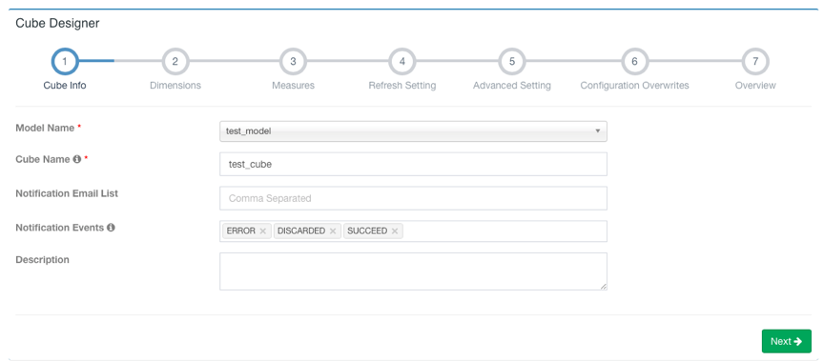Click the Cube Name info icon
Image resolution: width=824 pixels, height=361 pixels.
click(x=76, y=159)
